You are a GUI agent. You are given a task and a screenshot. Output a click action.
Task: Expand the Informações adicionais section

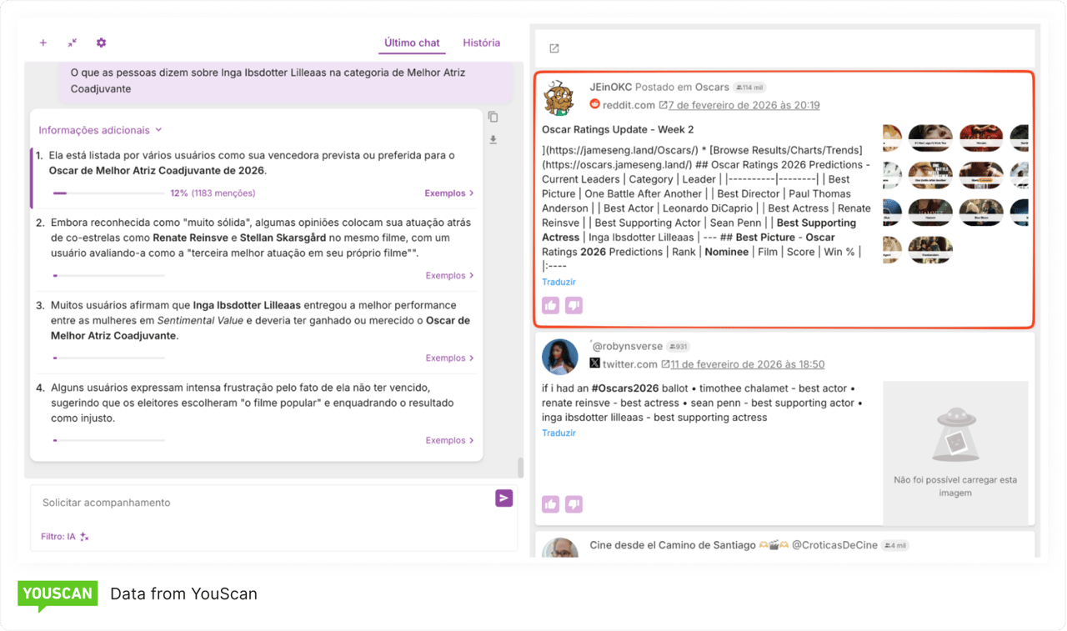point(100,130)
